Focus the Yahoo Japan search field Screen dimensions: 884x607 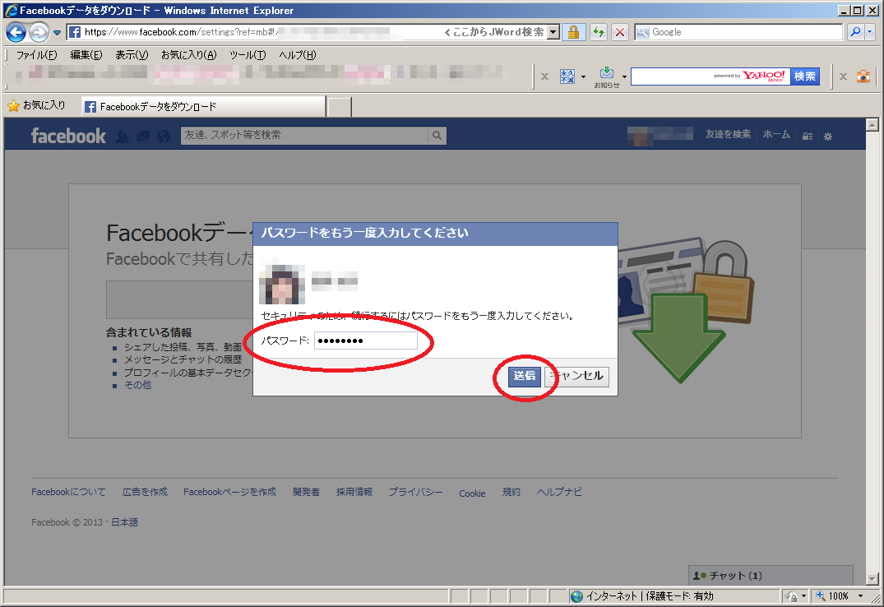point(710,76)
